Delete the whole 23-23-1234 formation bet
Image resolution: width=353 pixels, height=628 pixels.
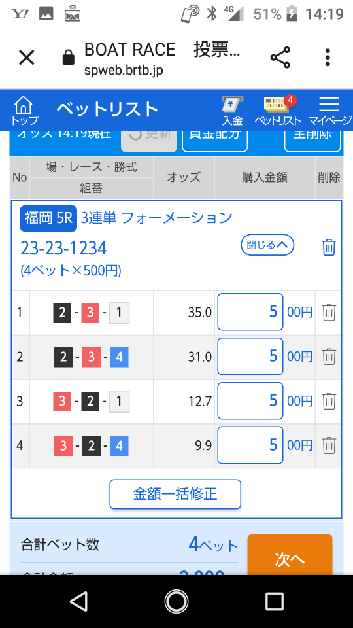point(329,247)
